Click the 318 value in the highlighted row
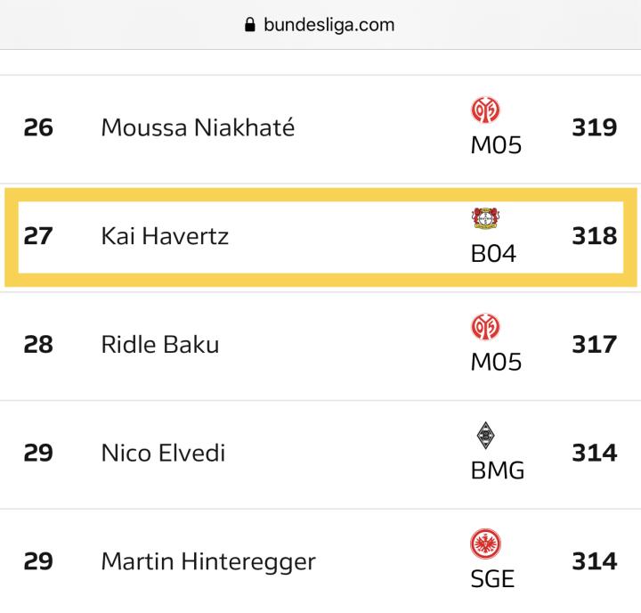 [595, 236]
